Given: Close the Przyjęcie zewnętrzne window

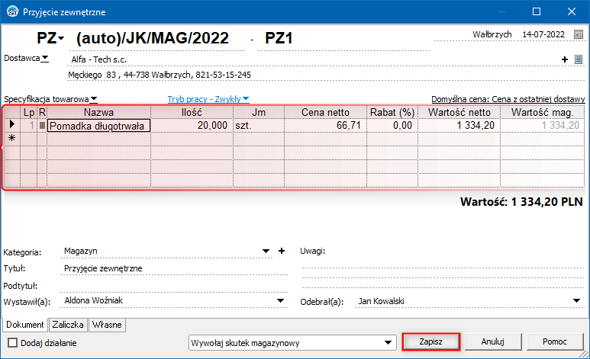Looking at the screenshot, I should pos(572,11).
